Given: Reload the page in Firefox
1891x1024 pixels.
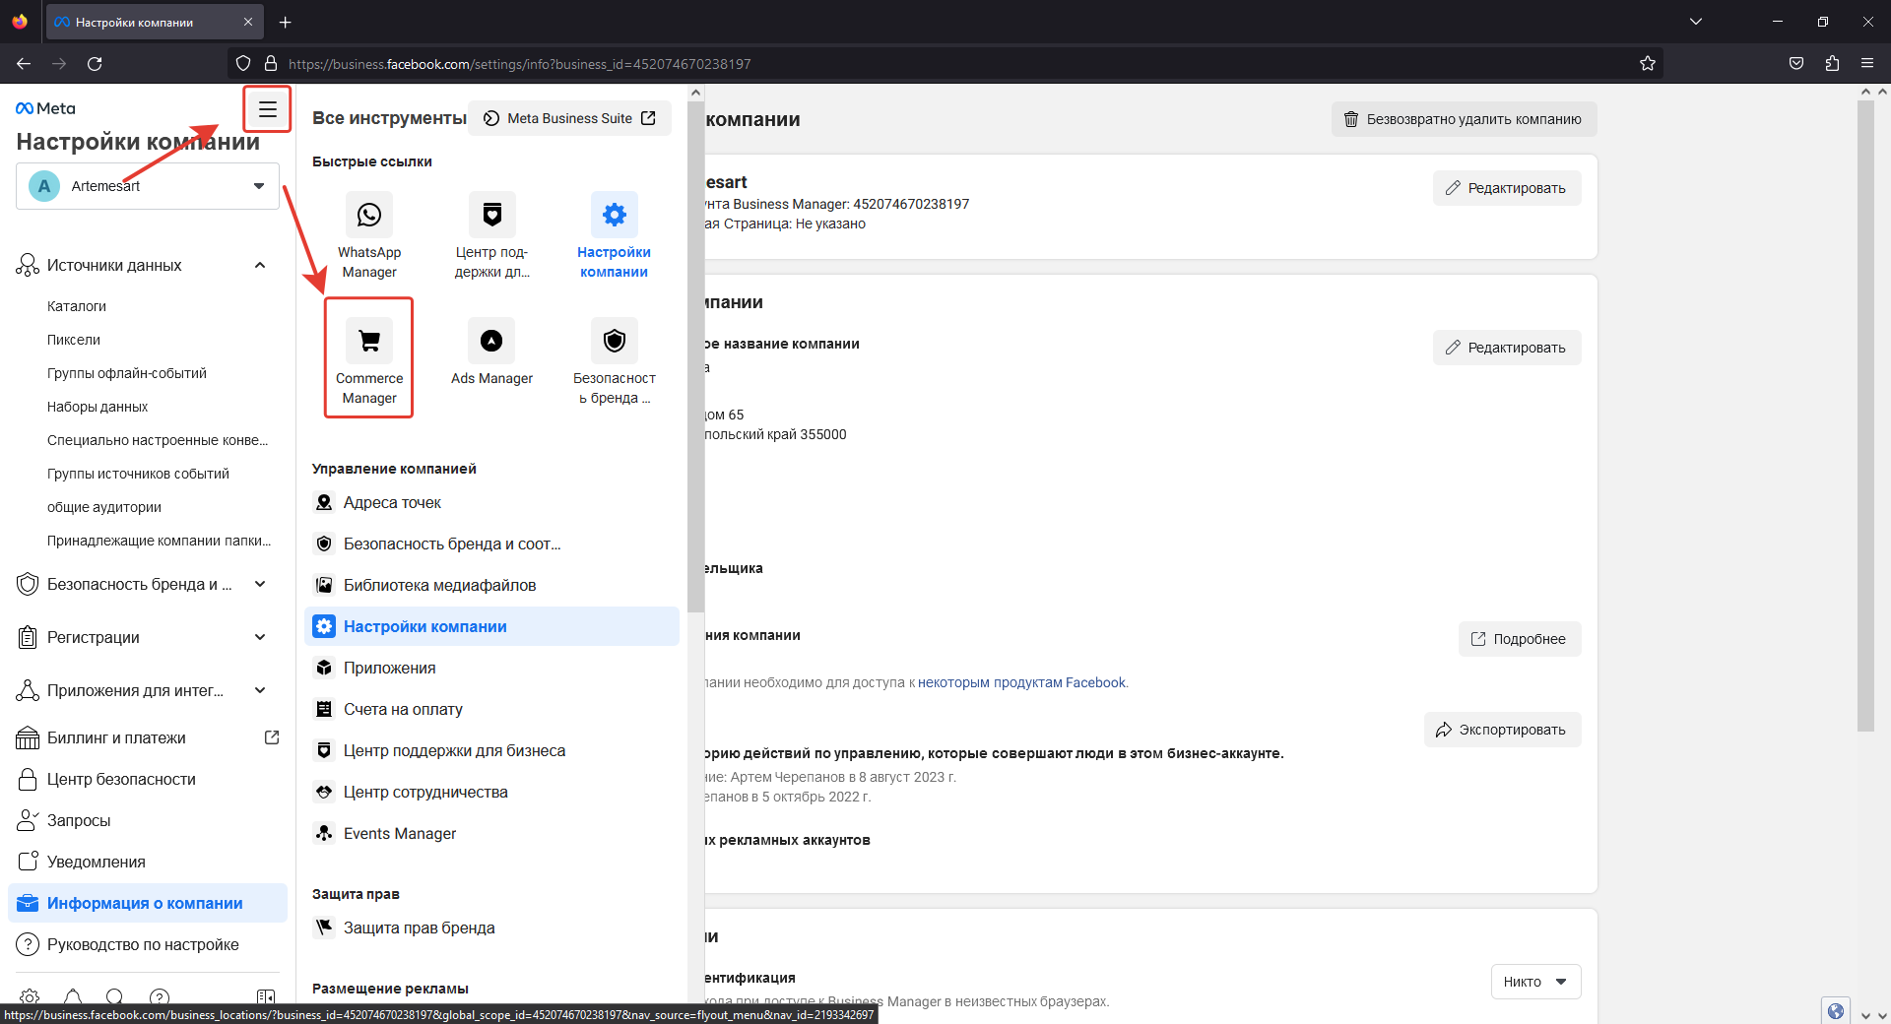Looking at the screenshot, I should point(95,64).
